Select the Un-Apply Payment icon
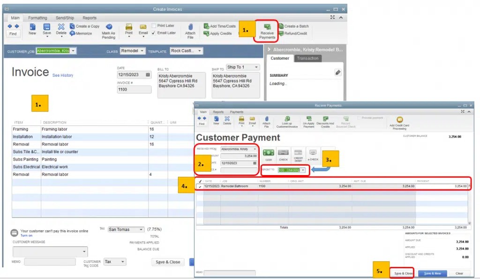This screenshot has width=480, height=279. tap(309, 121)
